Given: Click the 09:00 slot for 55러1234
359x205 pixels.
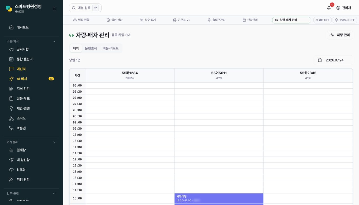Looking at the screenshot, I should (130, 122).
